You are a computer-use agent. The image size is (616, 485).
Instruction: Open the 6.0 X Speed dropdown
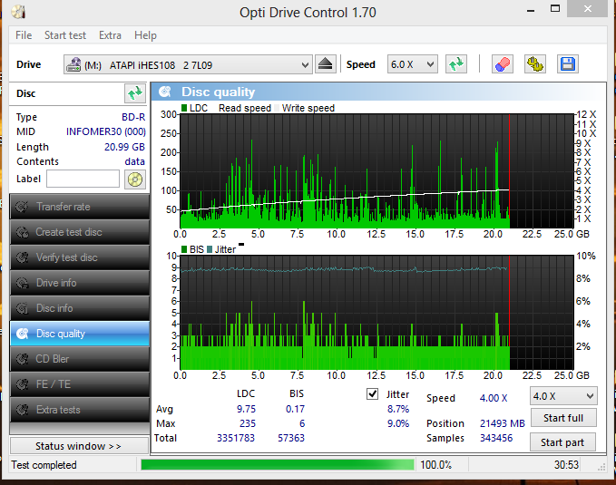click(x=413, y=64)
